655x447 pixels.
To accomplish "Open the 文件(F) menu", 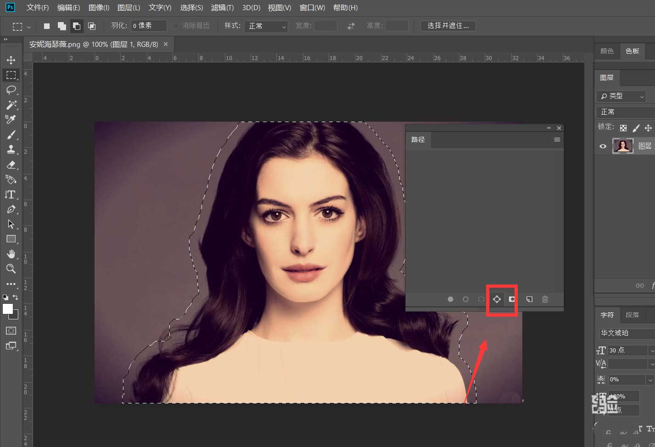I will 37,8.
